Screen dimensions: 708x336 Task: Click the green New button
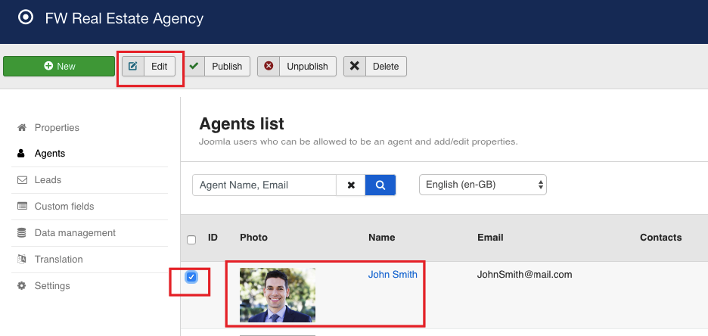pyautogui.click(x=59, y=67)
